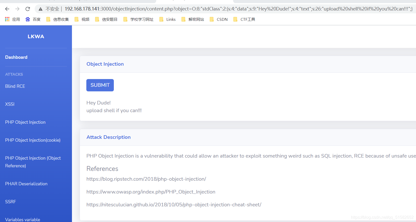
Task: Go to the Dashboard sidebar item
Action: [x=16, y=57]
